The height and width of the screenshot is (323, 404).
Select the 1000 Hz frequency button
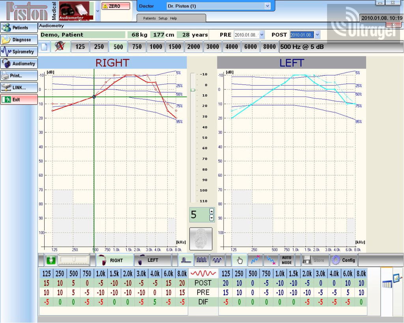point(156,47)
